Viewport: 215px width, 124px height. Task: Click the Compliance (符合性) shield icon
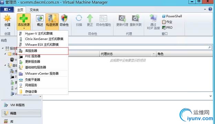point(64,18)
